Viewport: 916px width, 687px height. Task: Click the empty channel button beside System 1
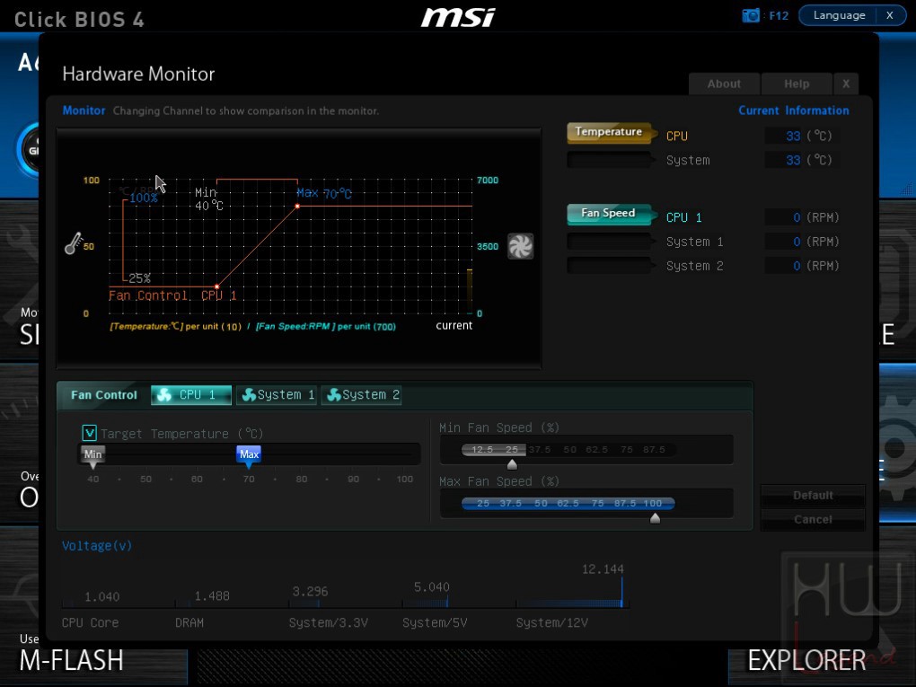point(609,242)
